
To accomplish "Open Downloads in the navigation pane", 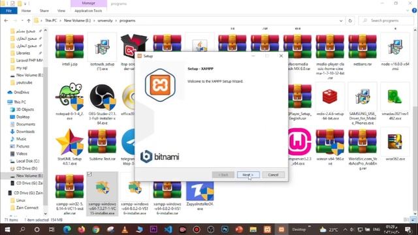I will click(25, 132).
